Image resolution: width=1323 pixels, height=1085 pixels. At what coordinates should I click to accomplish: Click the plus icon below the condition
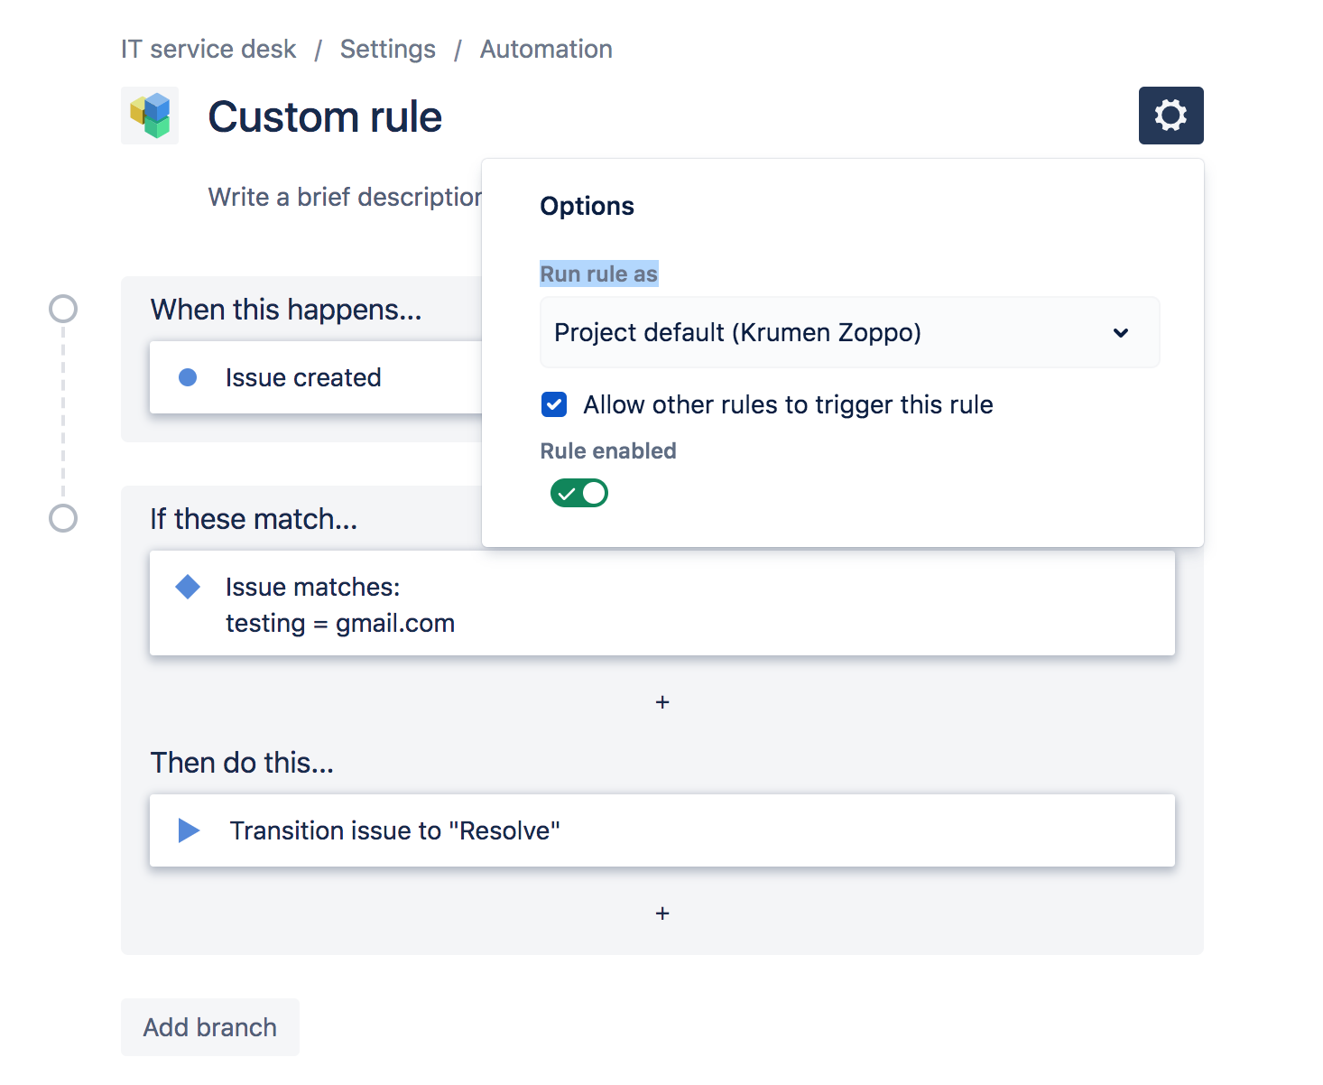tap(662, 701)
